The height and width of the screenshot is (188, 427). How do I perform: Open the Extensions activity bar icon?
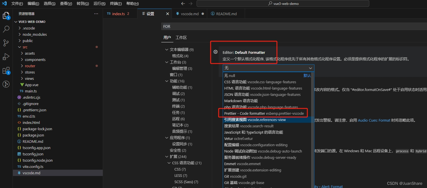6,71
